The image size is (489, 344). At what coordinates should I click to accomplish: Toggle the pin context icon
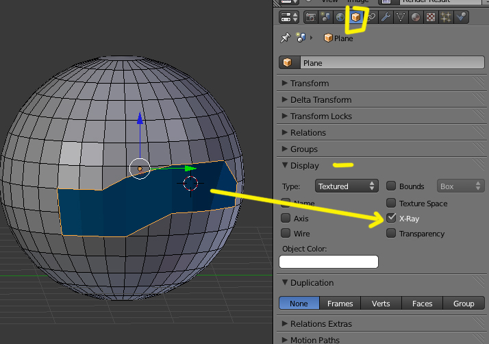(285, 38)
